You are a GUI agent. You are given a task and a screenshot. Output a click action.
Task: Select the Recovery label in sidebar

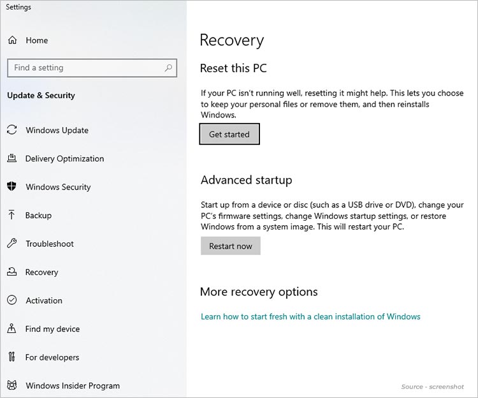pos(41,272)
